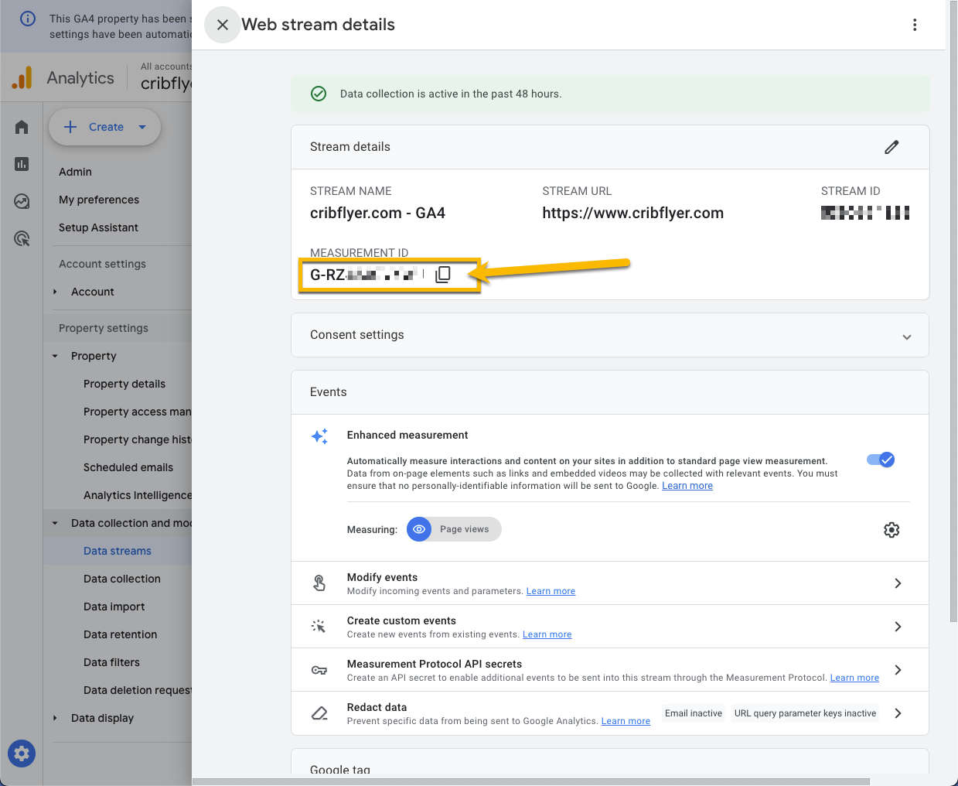Collapse Data collection and modification section
This screenshot has width=958, height=786.
point(55,523)
